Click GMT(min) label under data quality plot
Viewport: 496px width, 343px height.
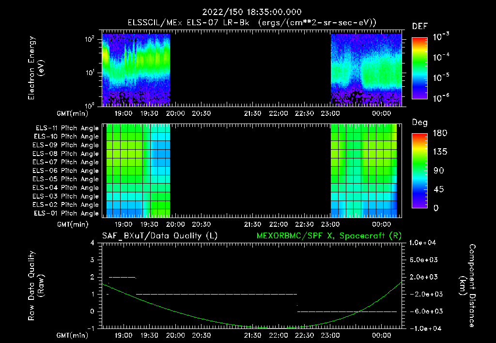coord(73,335)
